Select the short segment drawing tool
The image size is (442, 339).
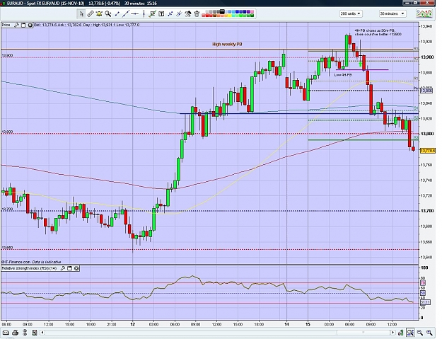(x=117, y=13)
